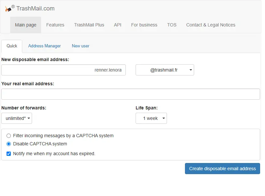The width and height of the screenshot is (265, 196).
Task: Click the 'New disposable email address:' label
Action: click(35, 60)
